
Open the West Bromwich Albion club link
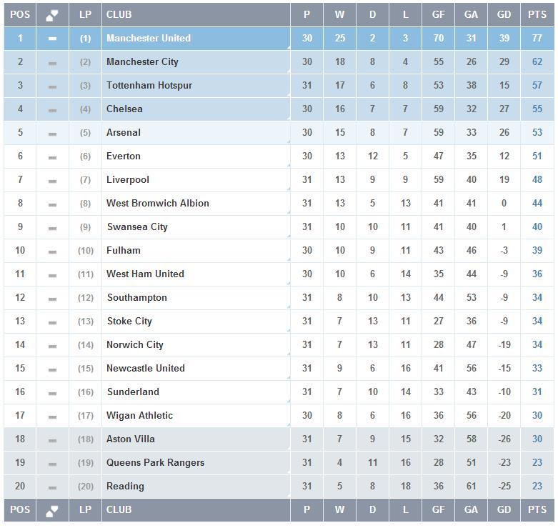(157, 204)
